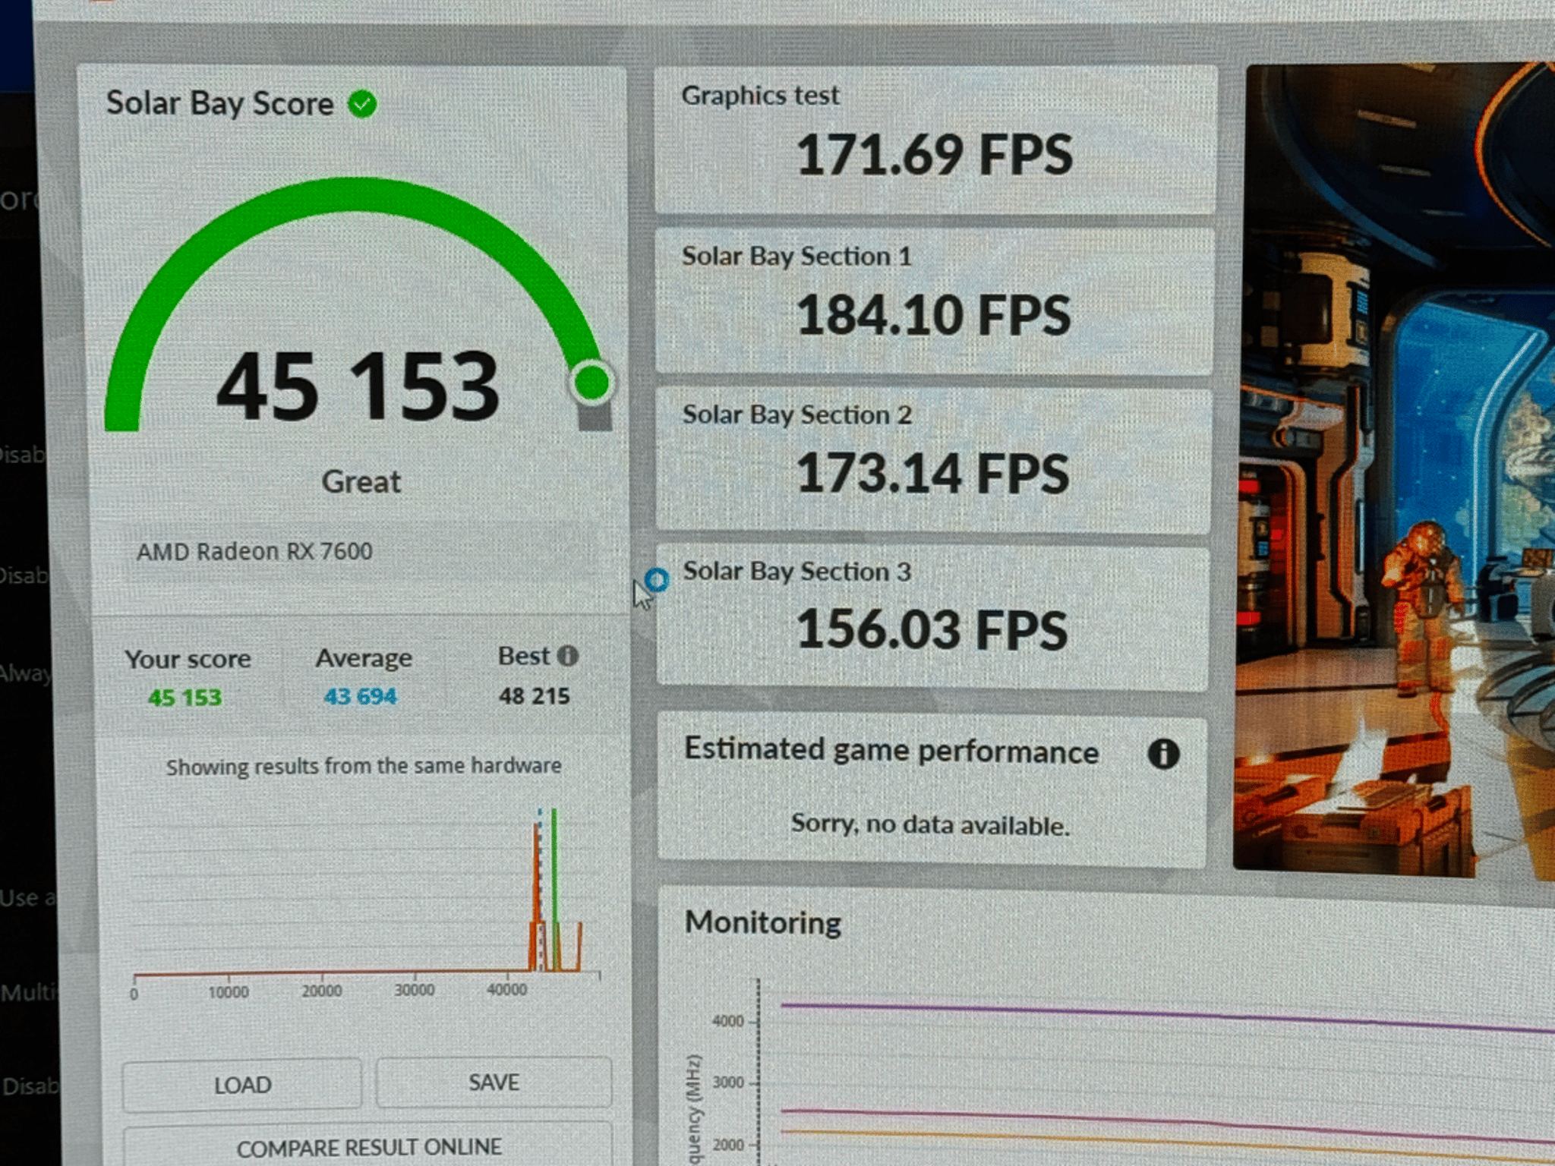Click the Average score value 43 694

click(360, 696)
